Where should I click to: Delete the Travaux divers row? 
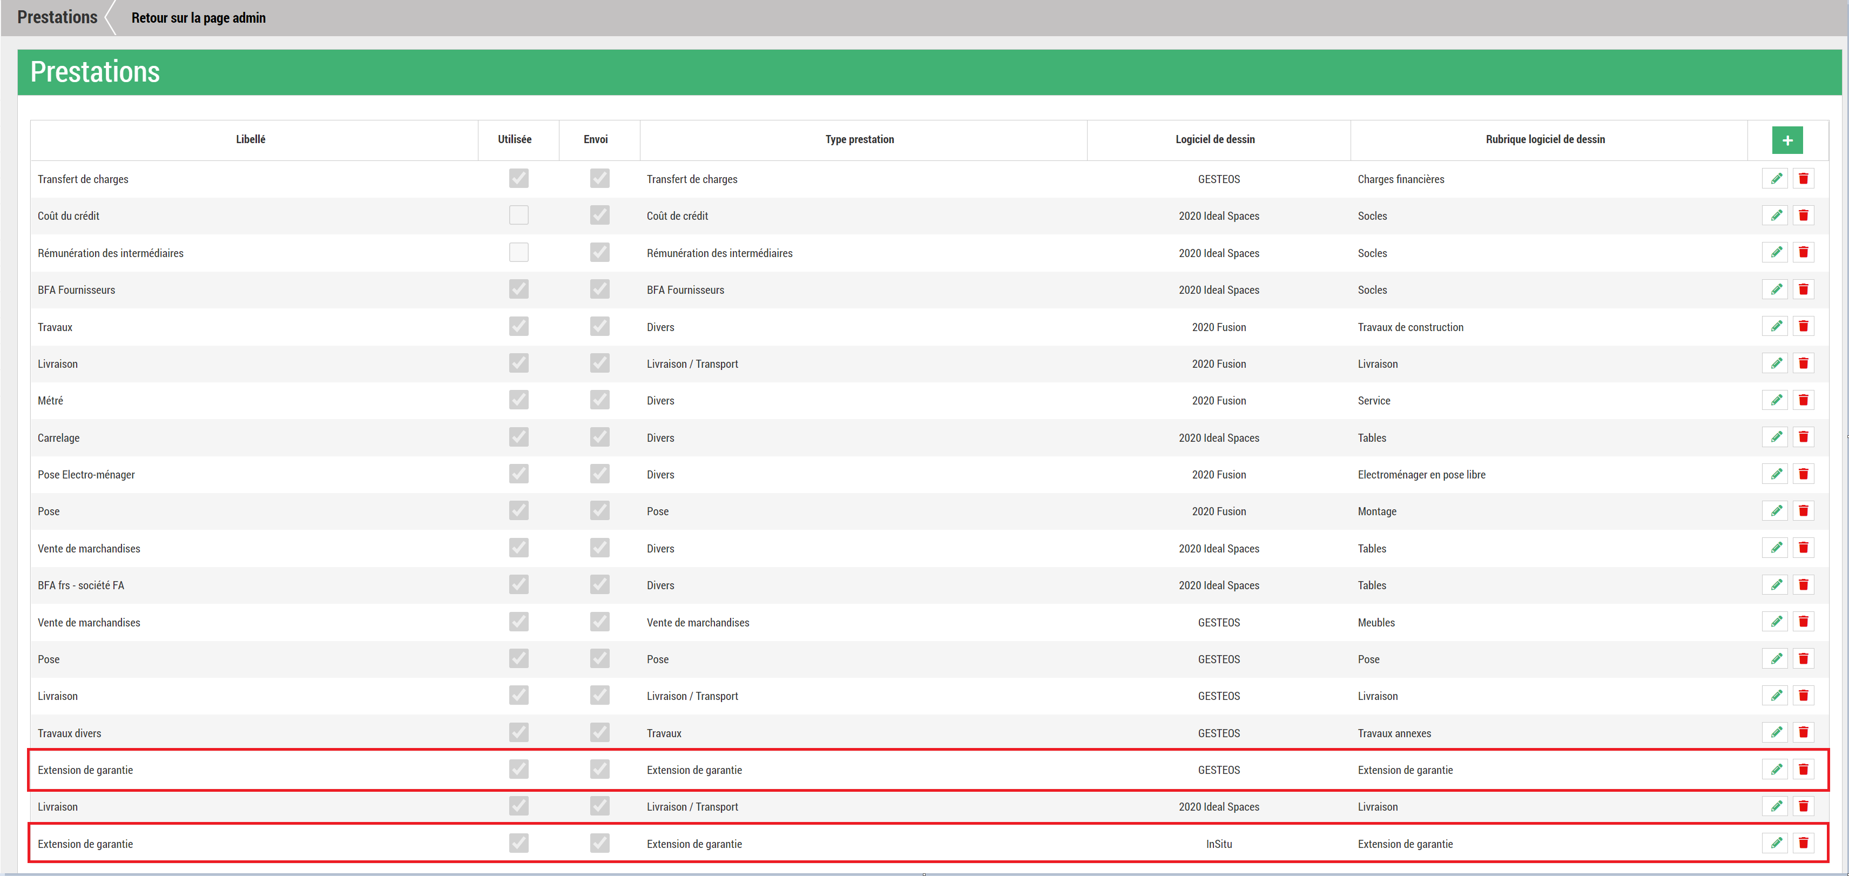tap(1803, 732)
